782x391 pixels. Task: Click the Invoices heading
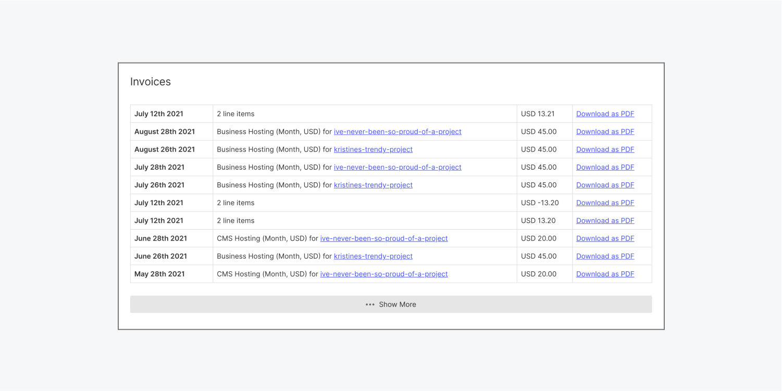[x=150, y=81]
